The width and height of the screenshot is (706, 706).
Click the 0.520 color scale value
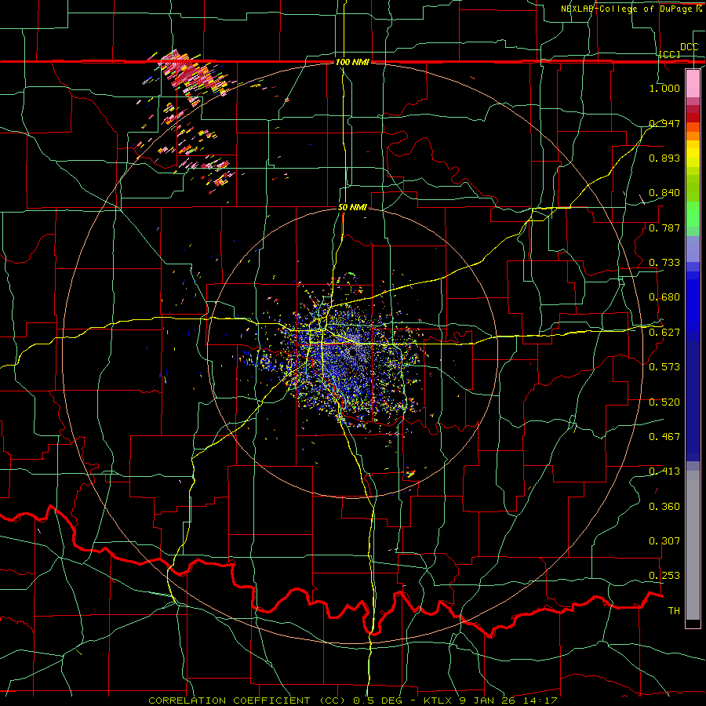[x=664, y=402]
